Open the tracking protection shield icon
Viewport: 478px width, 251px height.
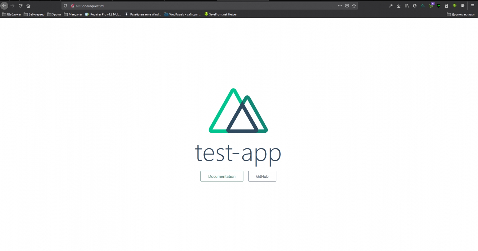65,6
